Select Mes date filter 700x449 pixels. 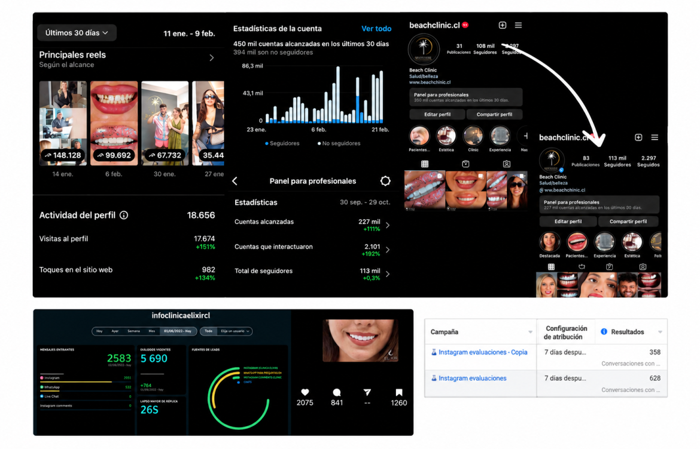pyautogui.click(x=152, y=331)
